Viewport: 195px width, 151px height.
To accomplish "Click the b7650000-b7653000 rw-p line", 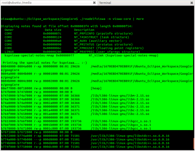I will 36,117.
